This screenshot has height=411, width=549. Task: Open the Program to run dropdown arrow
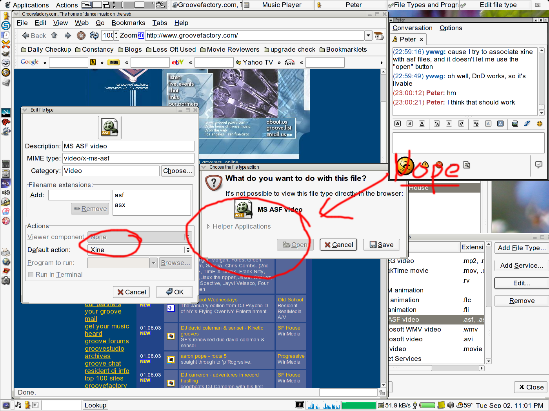[153, 263]
